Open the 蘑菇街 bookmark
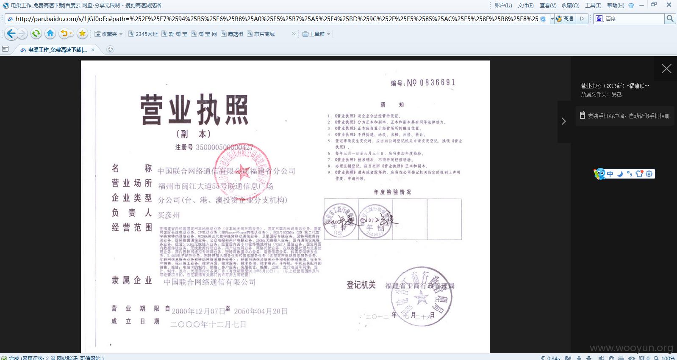The height and width of the screenshot is (360, 677). (232, 34)
